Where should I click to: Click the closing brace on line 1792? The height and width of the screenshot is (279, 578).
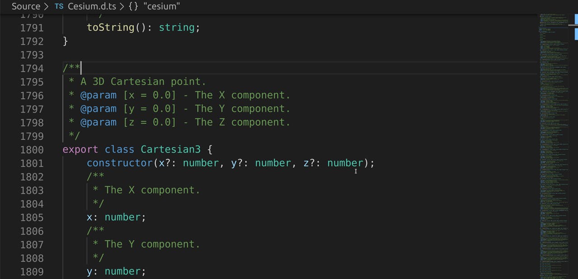pyautogui.click(x=65, y=41)
